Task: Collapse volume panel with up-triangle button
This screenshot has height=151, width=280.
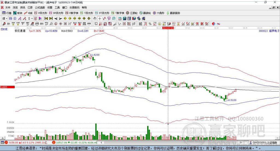Action: 2,138
